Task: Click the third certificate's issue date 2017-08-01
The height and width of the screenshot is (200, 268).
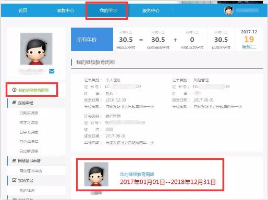Action: 116,136
